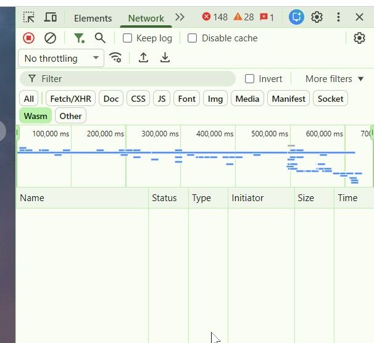Filter by Img requests
This screenshot has width=374, height=343.
pyautogui.click(x=215, y=99)
